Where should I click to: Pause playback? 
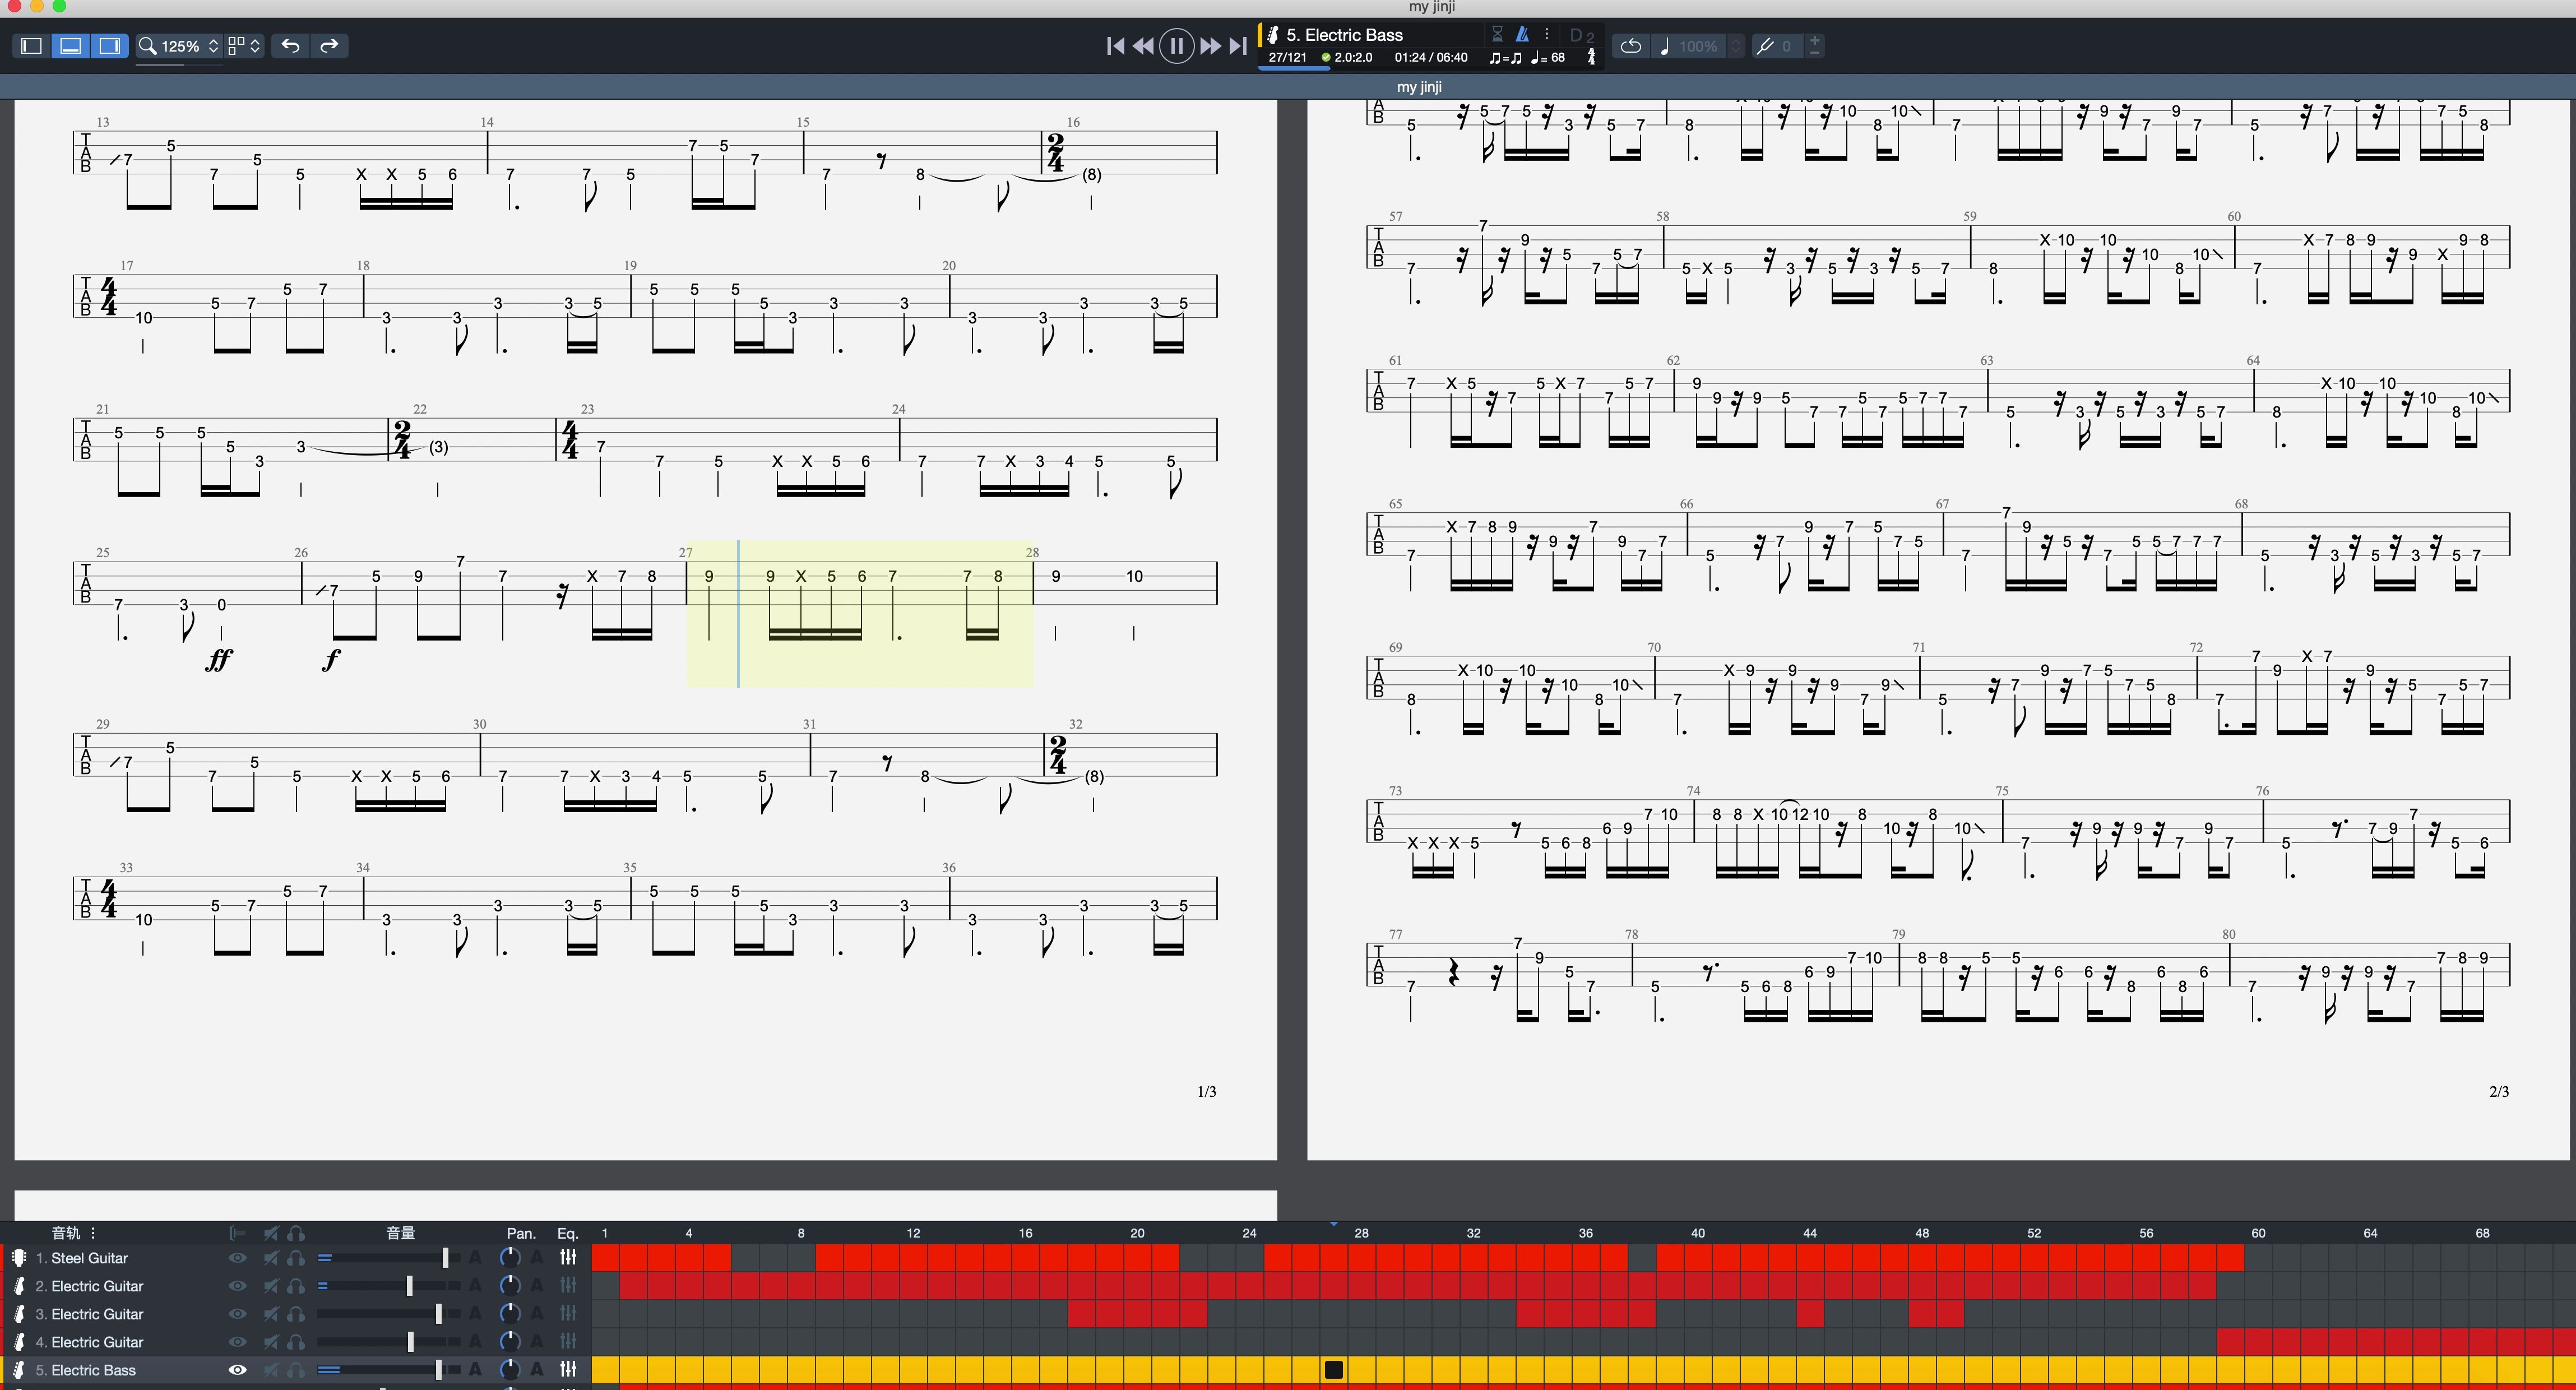click(x=1176, y=46)
